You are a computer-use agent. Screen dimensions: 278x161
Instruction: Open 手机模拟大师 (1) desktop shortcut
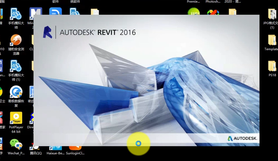(x=16, y=71)
